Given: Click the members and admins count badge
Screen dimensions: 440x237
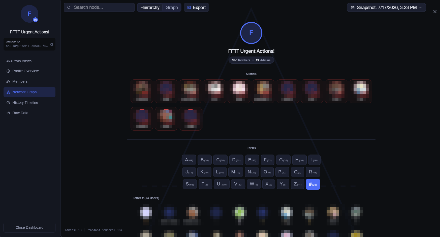Looking at the screenshot, I should click(251, 60).
